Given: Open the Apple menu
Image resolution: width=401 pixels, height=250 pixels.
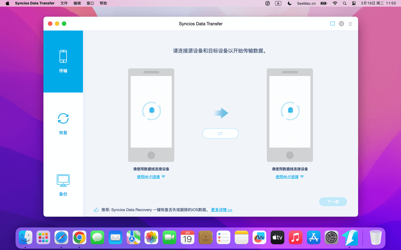Looking at the screenshot, I should coord(8,3).
